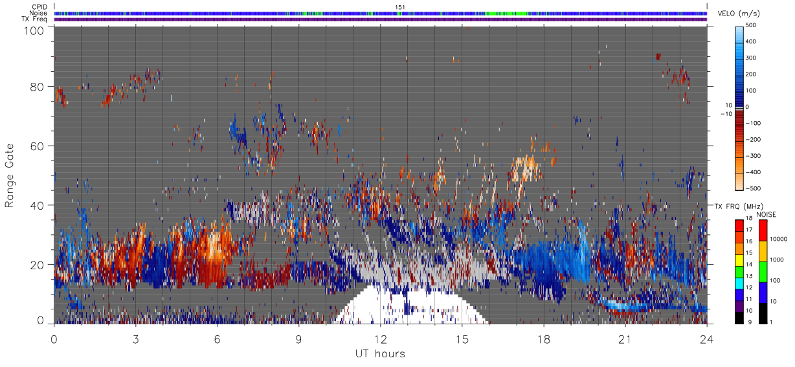Click the blue swatch in NOISE legend

pos(763,293)
